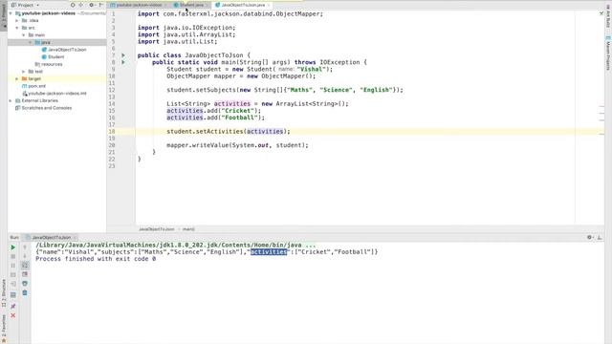The height and width of the screenshot is (344, 612).
Task: Click the "Vishal" string in Student constructor
Action: click(311, 69)
